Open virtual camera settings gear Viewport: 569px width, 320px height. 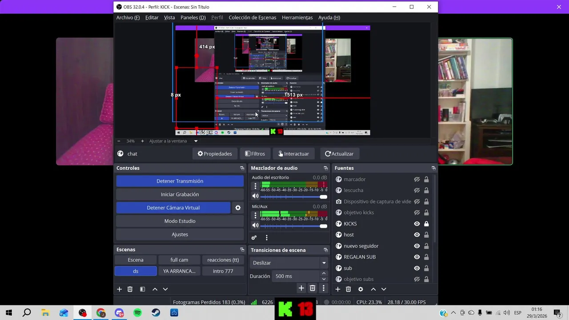pyautogui.click(x=238, y=208)
